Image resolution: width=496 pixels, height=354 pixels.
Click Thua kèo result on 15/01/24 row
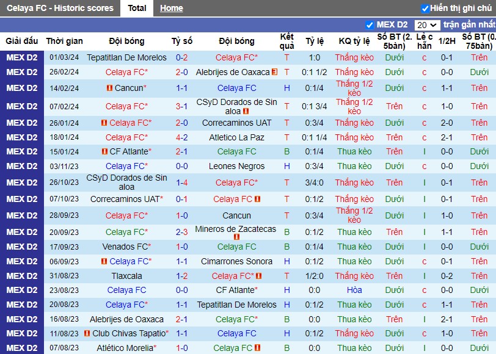pos(354,151)
